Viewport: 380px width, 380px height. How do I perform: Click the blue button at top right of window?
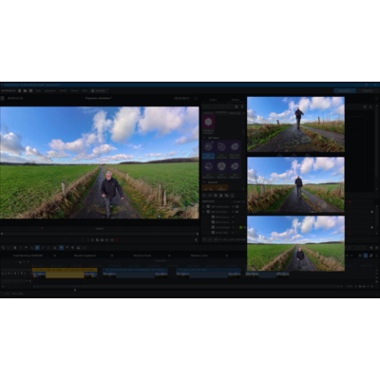pos(345,90)
